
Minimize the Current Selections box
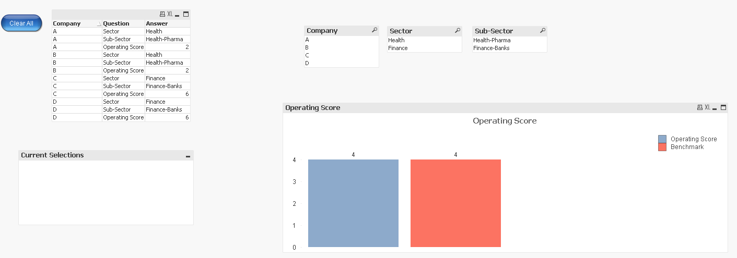[x=188, y=156]
